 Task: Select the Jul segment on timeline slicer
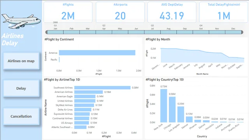tap(153, 32)
